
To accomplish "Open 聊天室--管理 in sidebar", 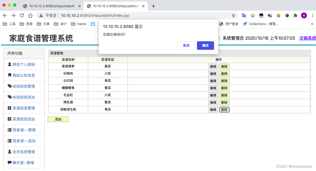I will (x=24, y=163).
